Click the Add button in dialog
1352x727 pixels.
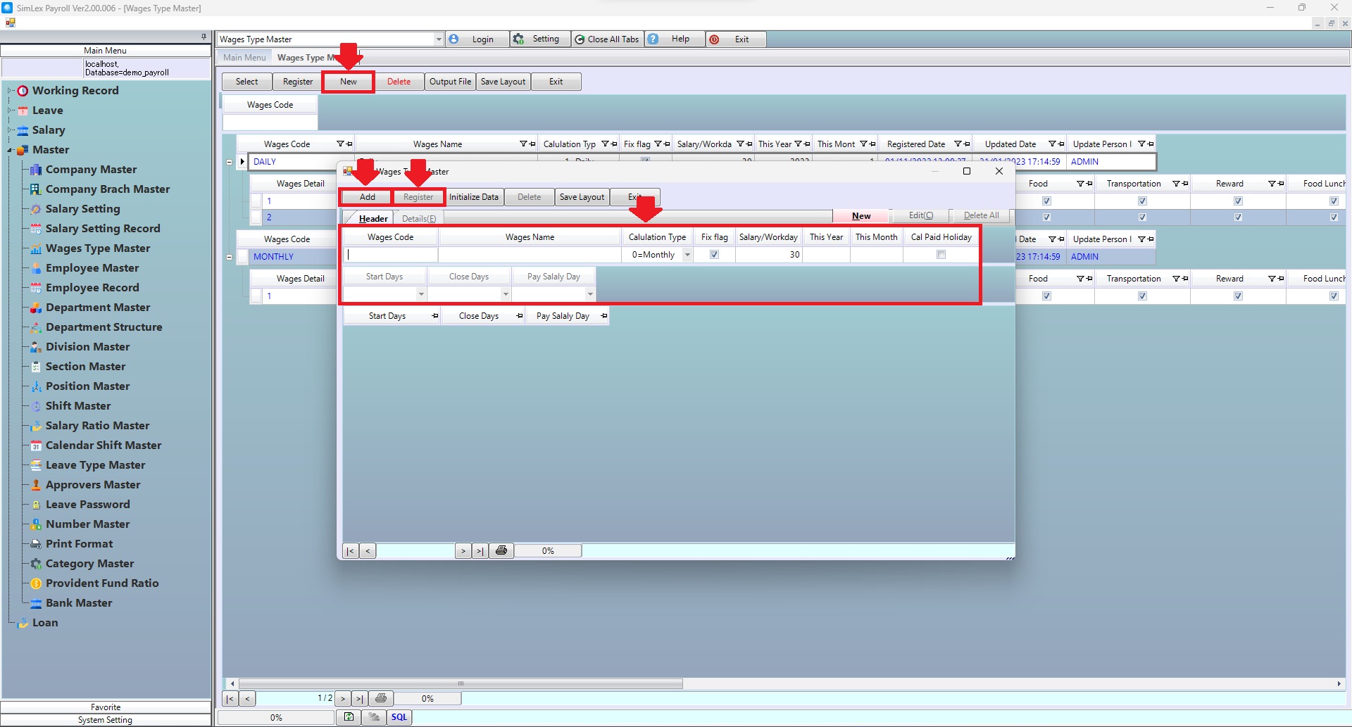367,197
